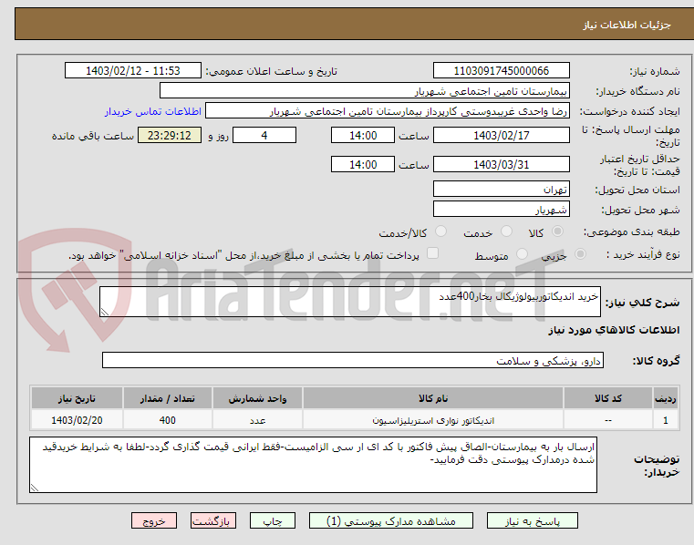Viewport: 694px width, 545px height.
Task: Click the resize handle of توضیحات خریدار box
Action: tap(35, 488)
